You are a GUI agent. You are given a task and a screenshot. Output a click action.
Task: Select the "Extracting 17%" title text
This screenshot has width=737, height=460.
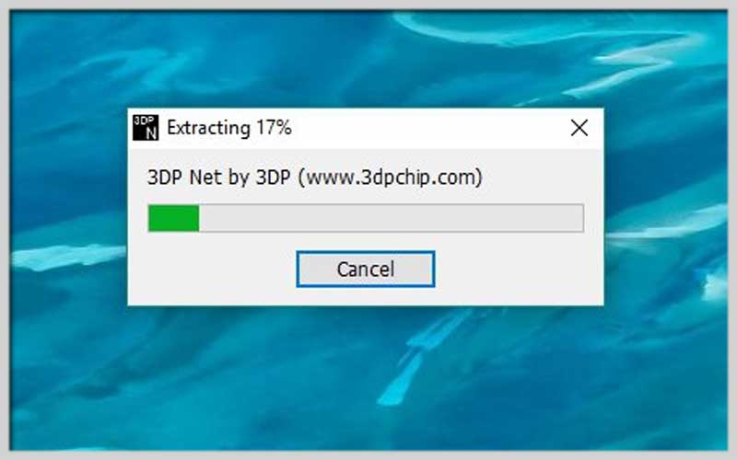(228, 128)
